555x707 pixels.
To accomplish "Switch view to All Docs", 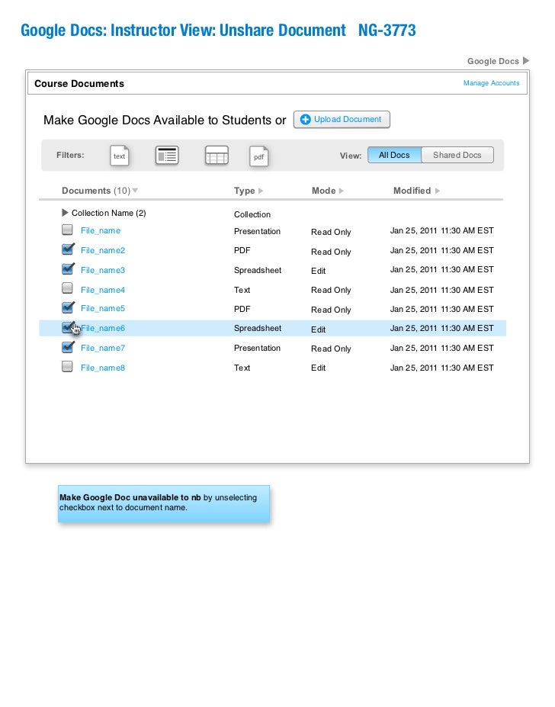I will coord(394,155).
